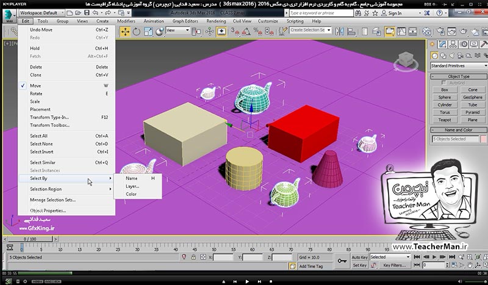Open the Workspace: Default dropdown
488x285 pixels.
pos(41,13)
